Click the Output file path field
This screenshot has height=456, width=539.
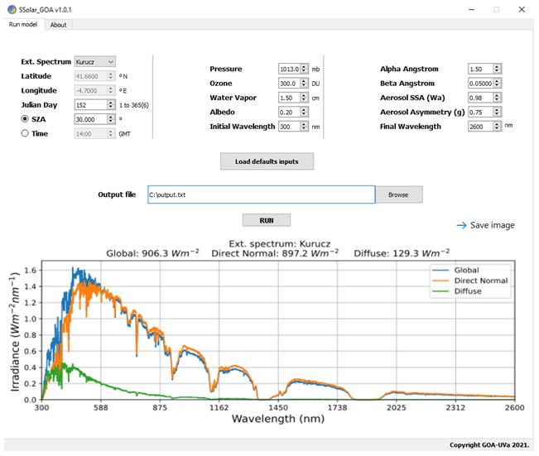261,194
